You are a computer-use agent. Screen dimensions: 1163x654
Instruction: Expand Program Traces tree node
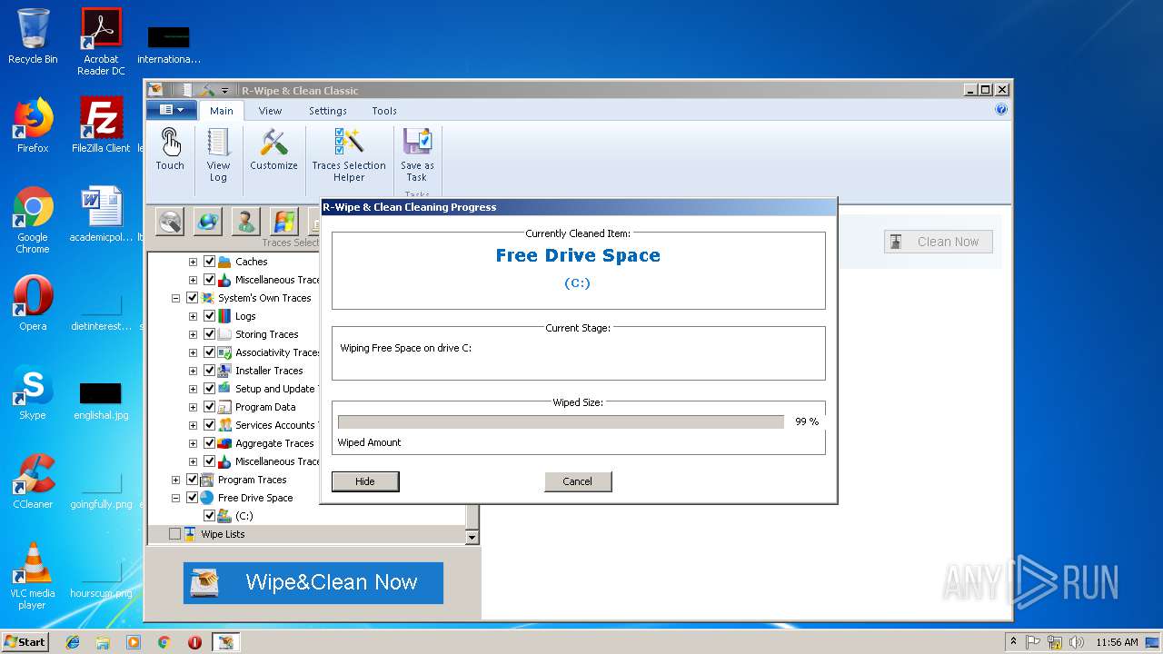(x=175, y=480)
